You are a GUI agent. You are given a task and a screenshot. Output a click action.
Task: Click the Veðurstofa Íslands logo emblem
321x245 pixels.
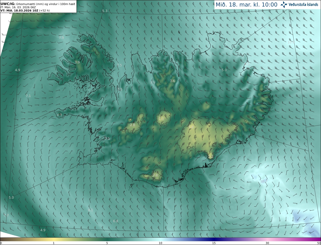tap(284, 5)
